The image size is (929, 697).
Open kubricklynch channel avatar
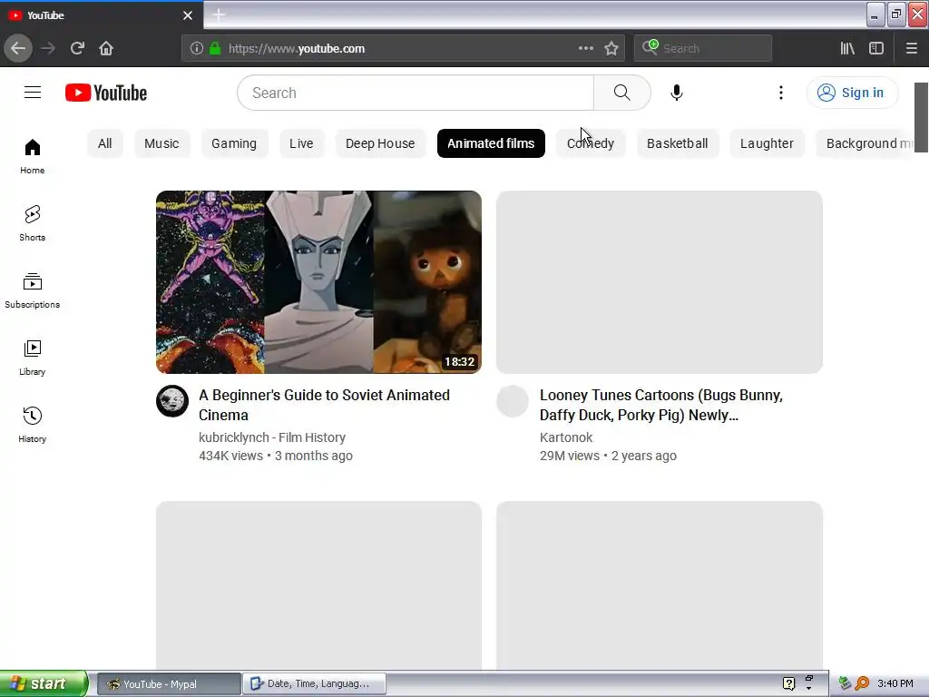[x=172, y=401]
